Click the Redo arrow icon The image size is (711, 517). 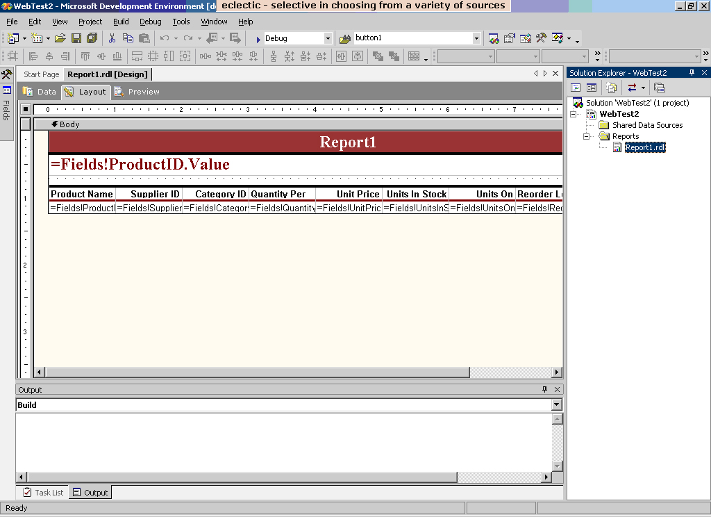(188, 39)
